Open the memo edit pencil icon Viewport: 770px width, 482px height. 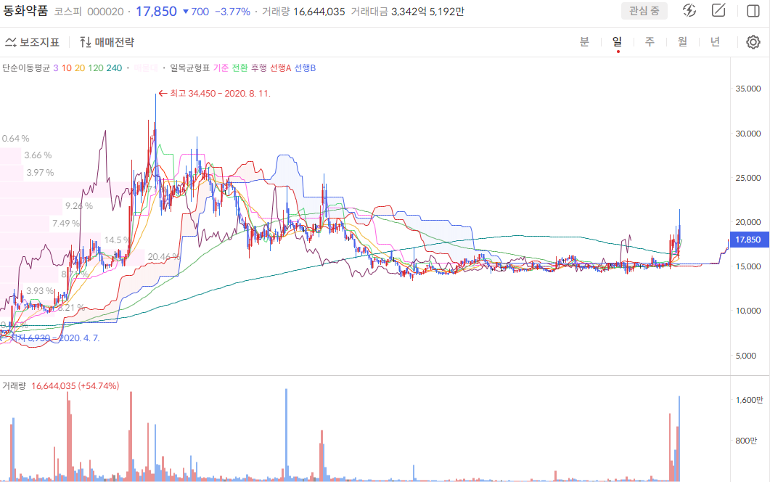coord(718,10)
